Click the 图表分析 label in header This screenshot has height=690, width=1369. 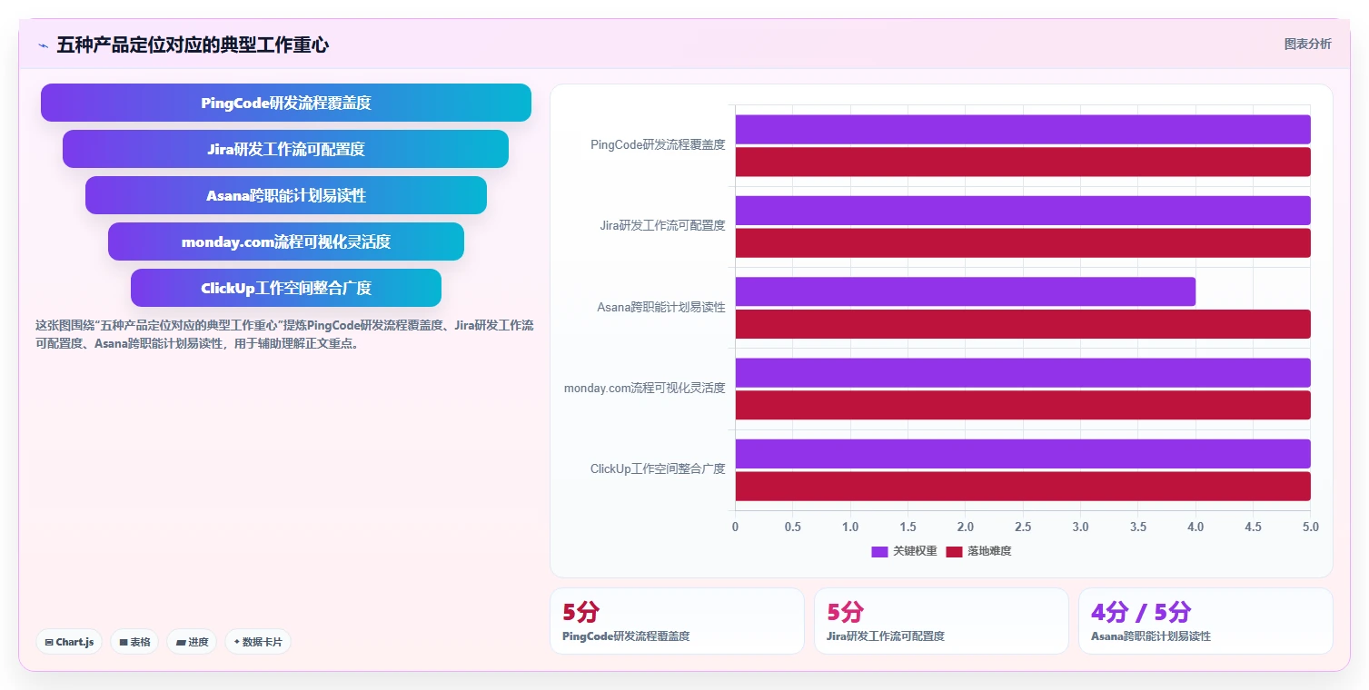tap(1307, 44)
